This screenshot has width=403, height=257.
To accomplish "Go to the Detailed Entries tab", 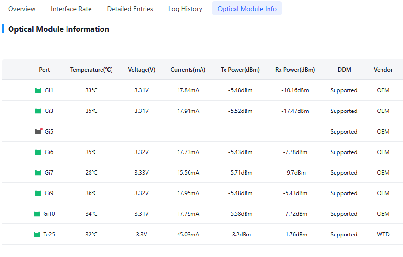I will point(130,9).
